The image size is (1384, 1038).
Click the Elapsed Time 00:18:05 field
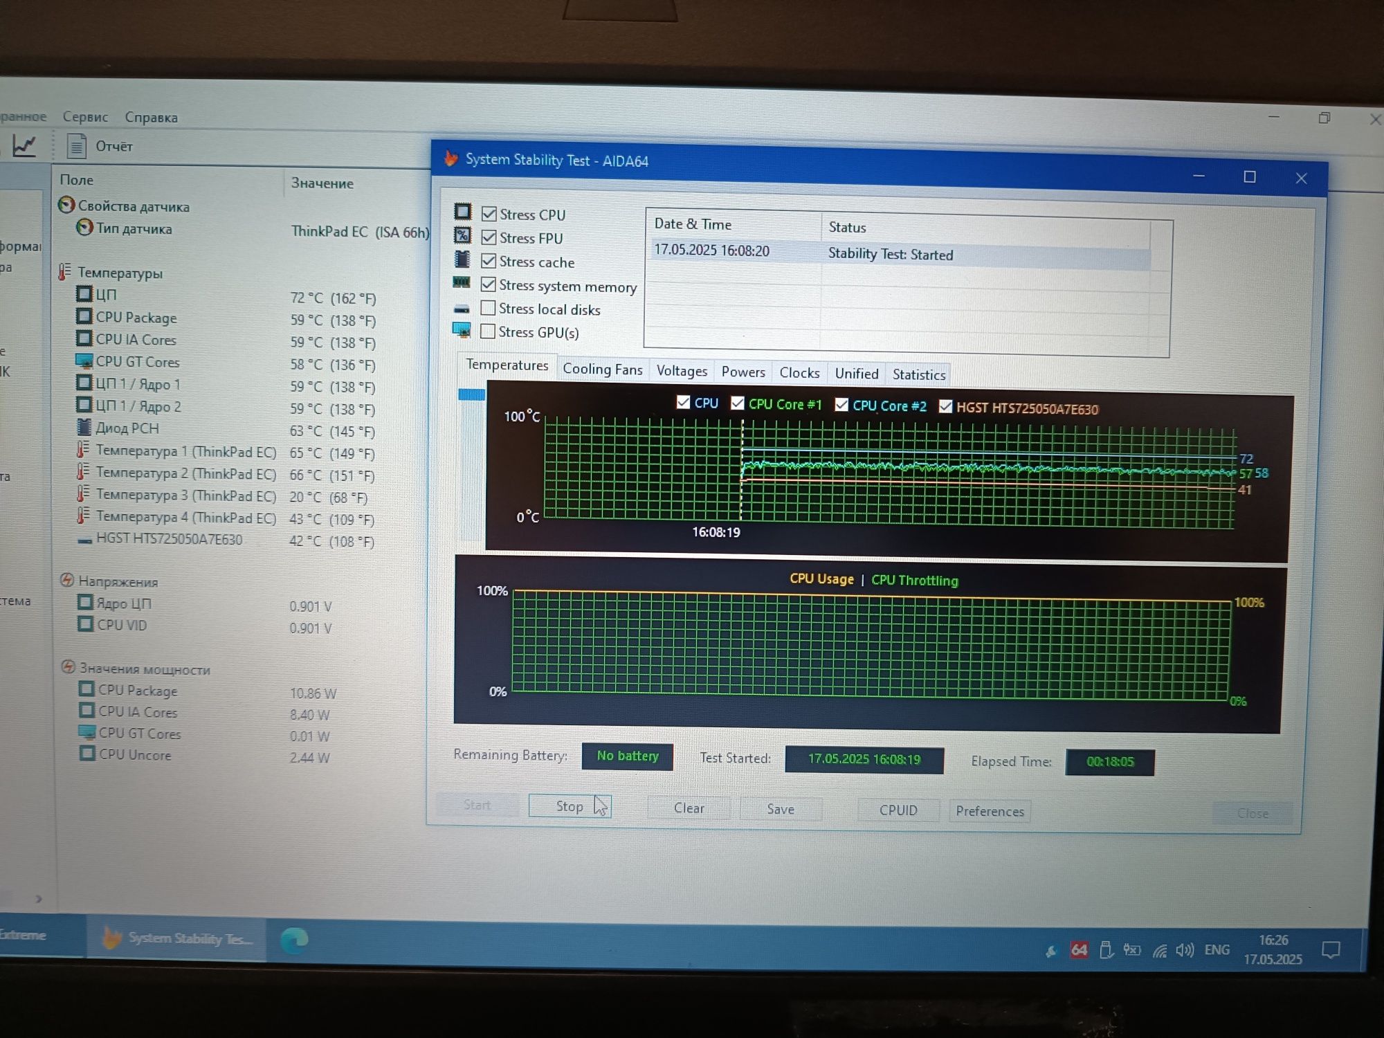[1110, 761]
